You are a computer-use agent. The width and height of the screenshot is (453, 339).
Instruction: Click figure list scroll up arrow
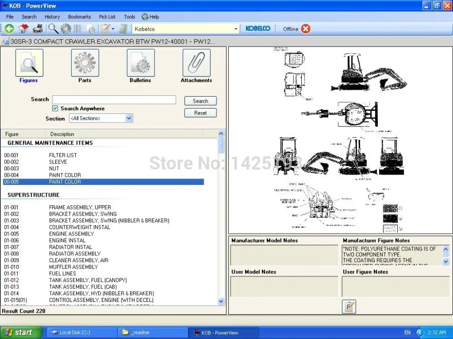[x=221, y=133]
